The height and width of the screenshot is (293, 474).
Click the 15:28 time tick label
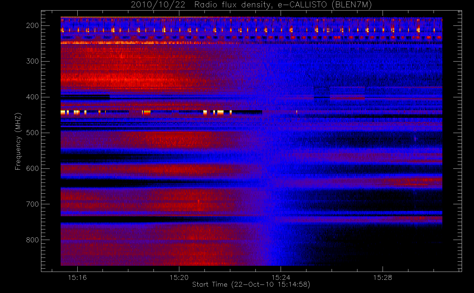pos(383,277)
